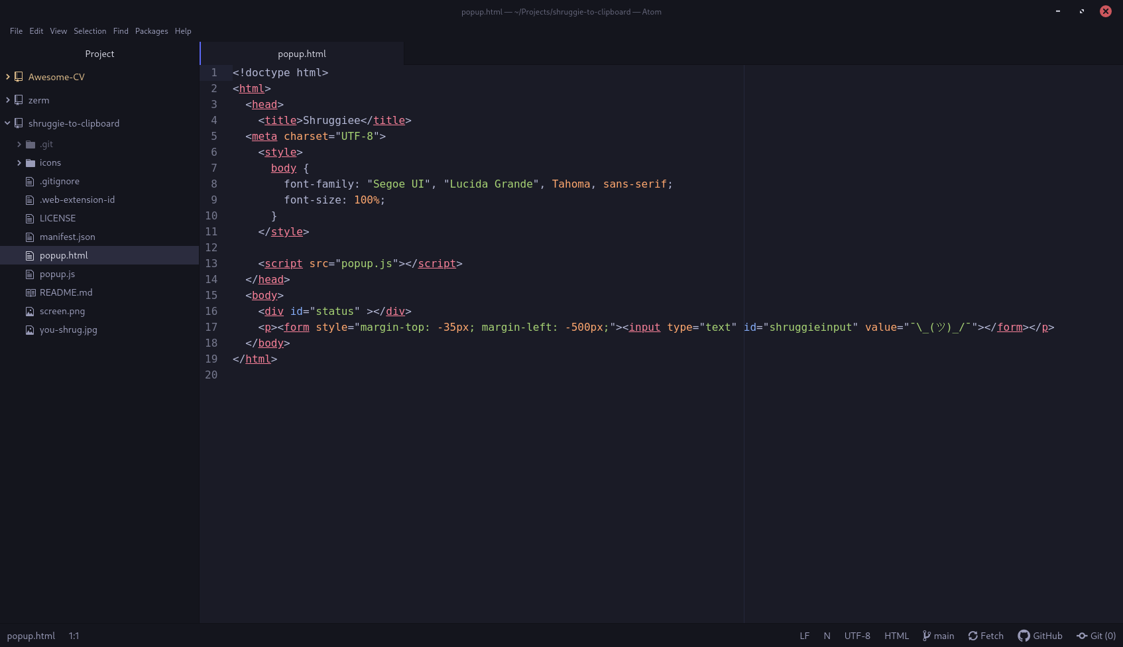
Task: Click the shruggie-to-clipboard repository icon
Action: point(19,123)
